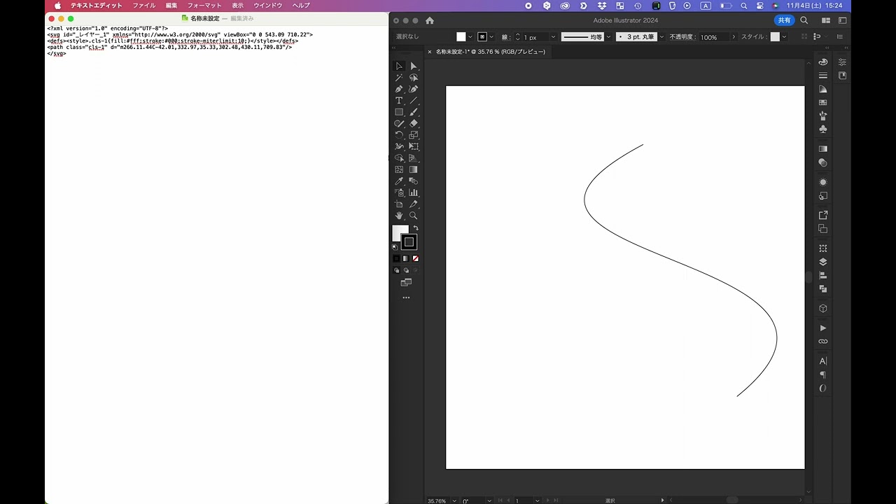The image size is (896, 504).
Task: Open the Properties panel icon
Action: click(x=842, y=62)
